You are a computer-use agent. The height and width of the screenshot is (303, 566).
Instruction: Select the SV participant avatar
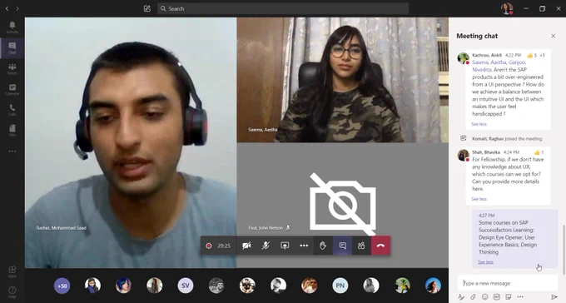(x=186, y=286)
